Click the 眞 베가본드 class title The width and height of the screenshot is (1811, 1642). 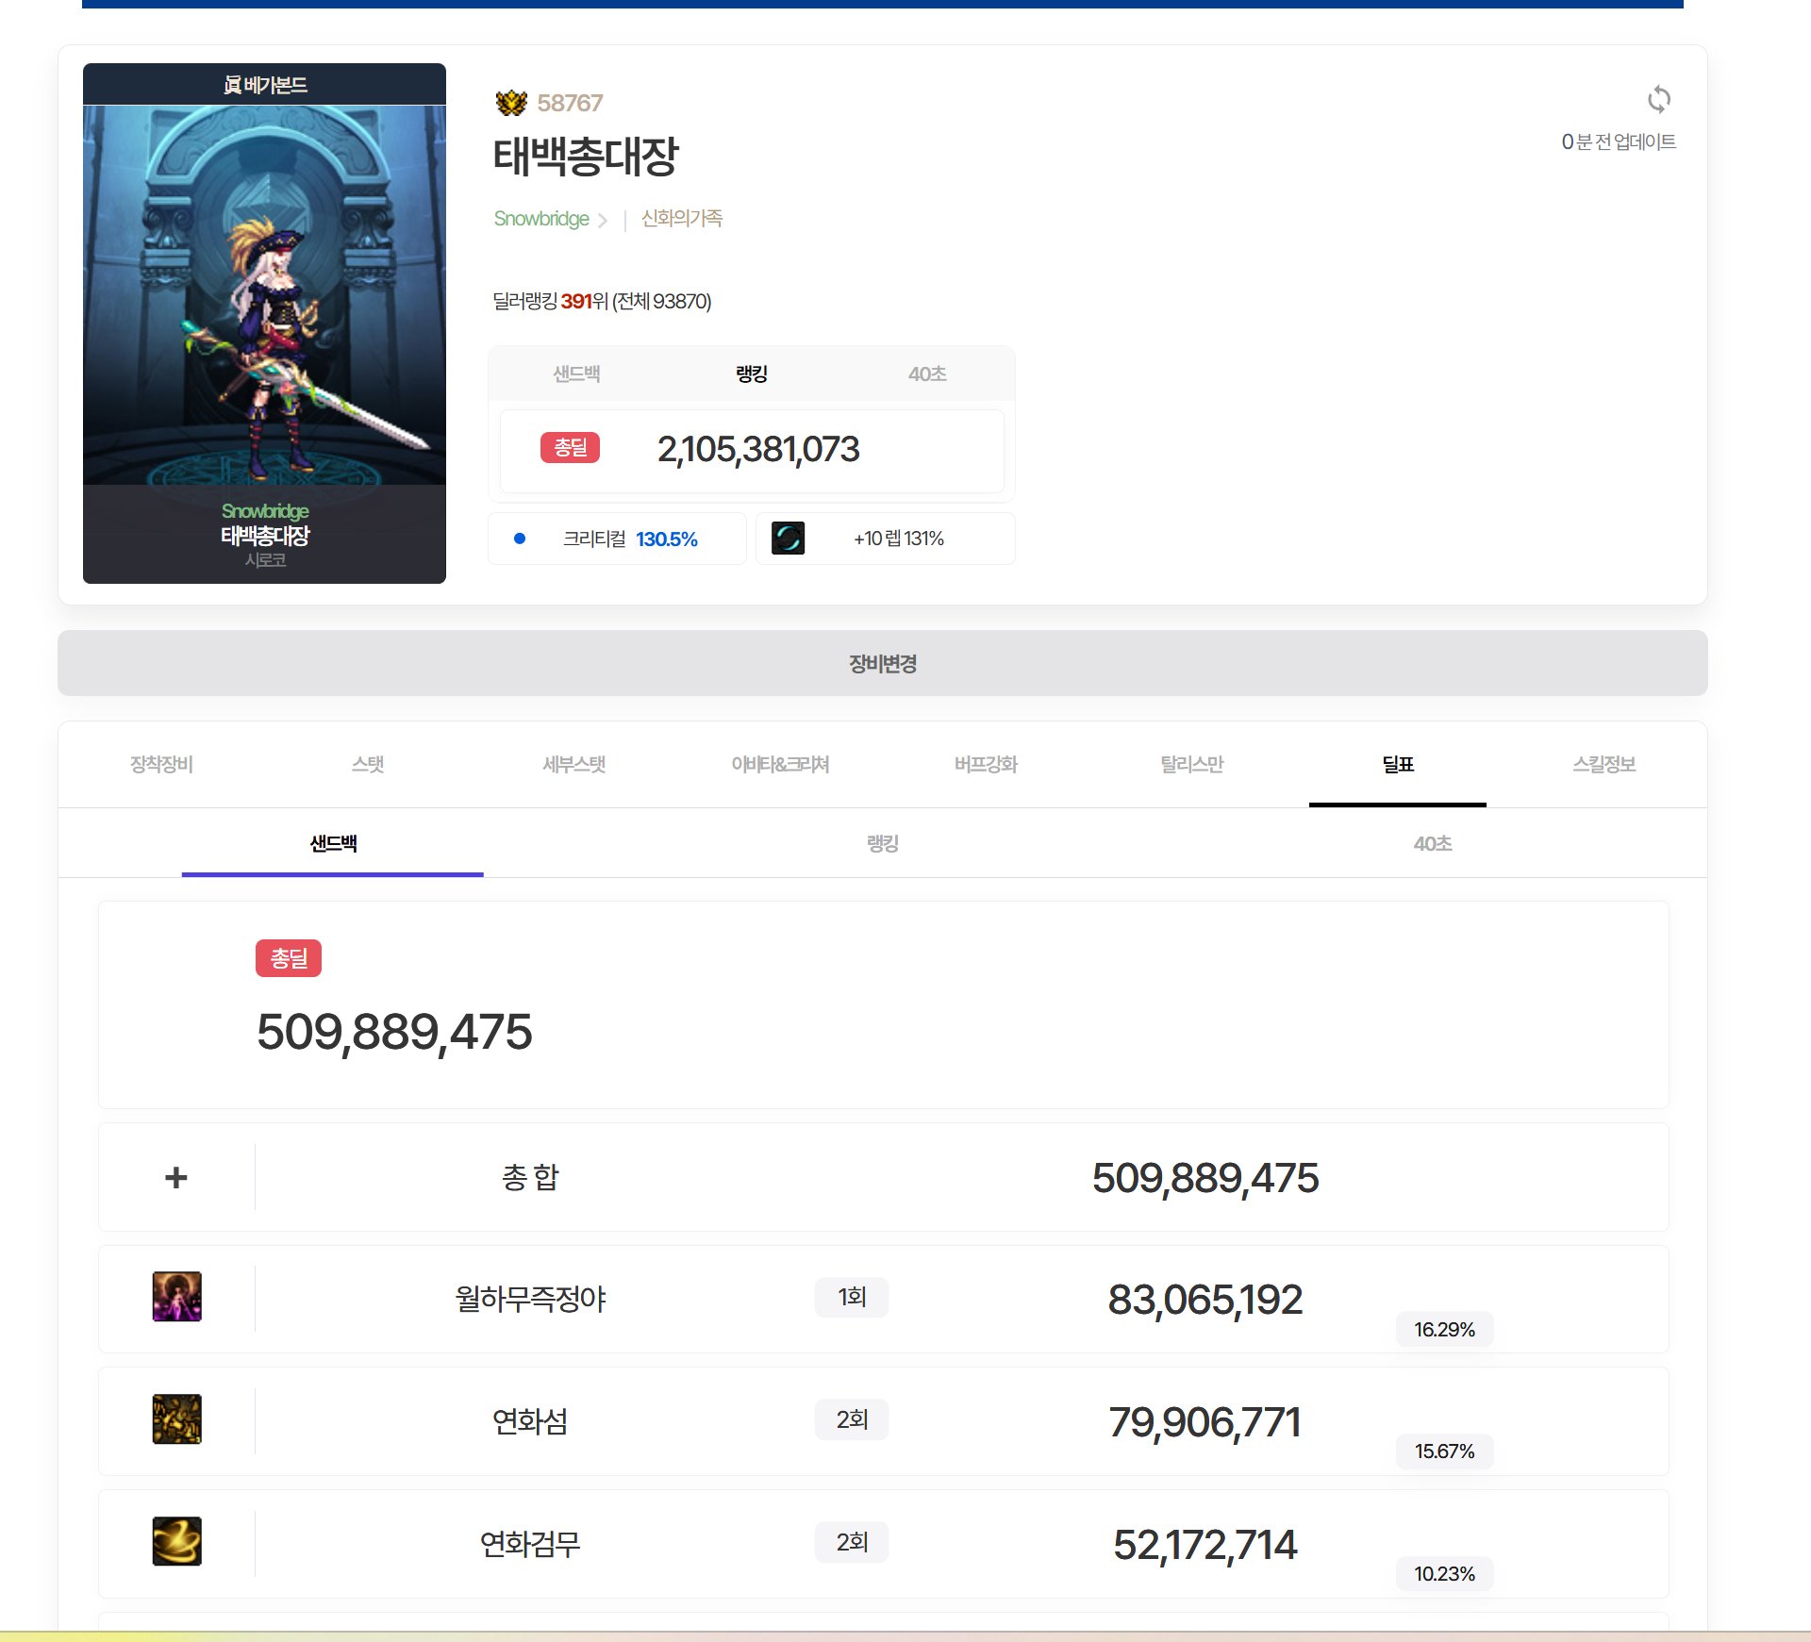[265, 85]
